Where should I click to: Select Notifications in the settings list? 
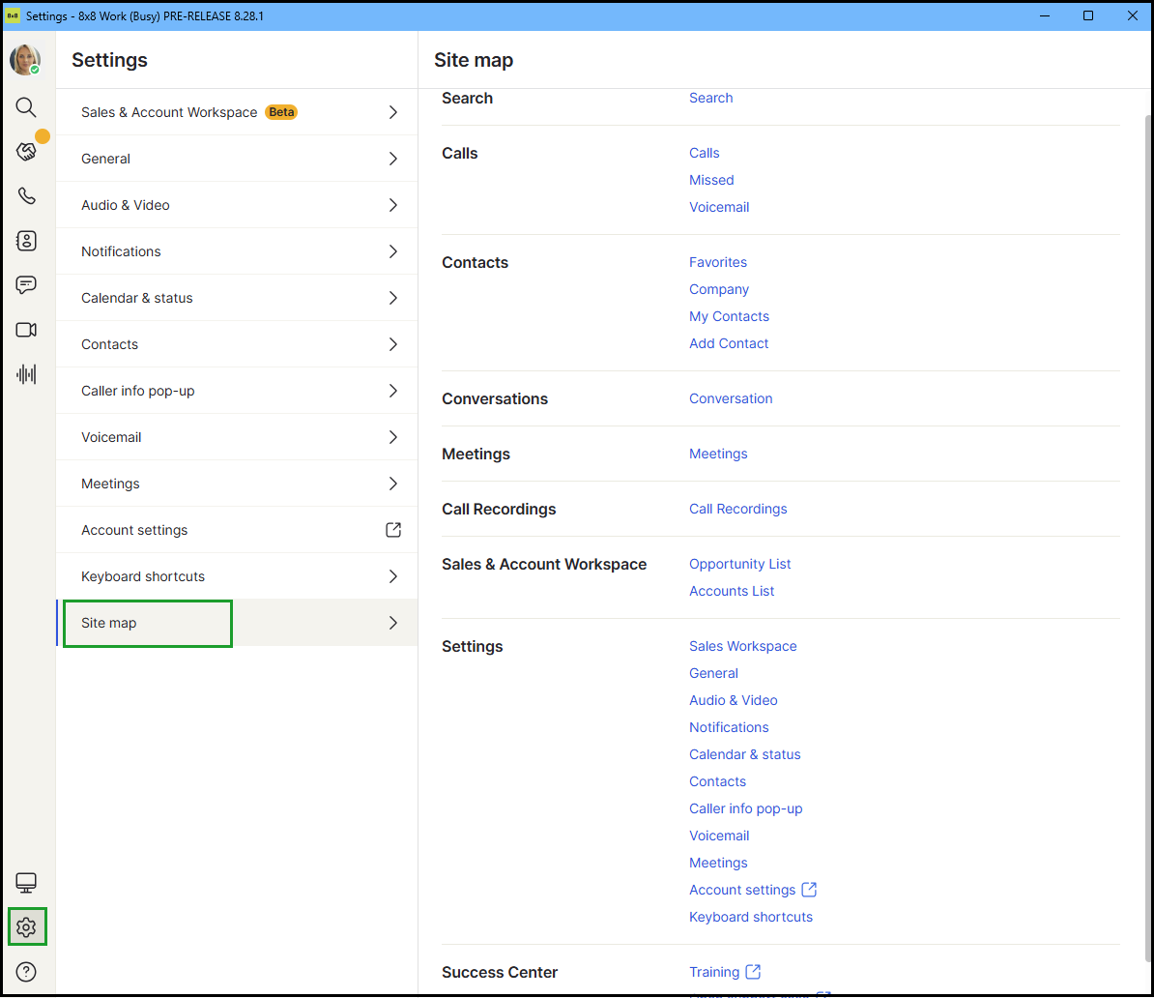121,251
